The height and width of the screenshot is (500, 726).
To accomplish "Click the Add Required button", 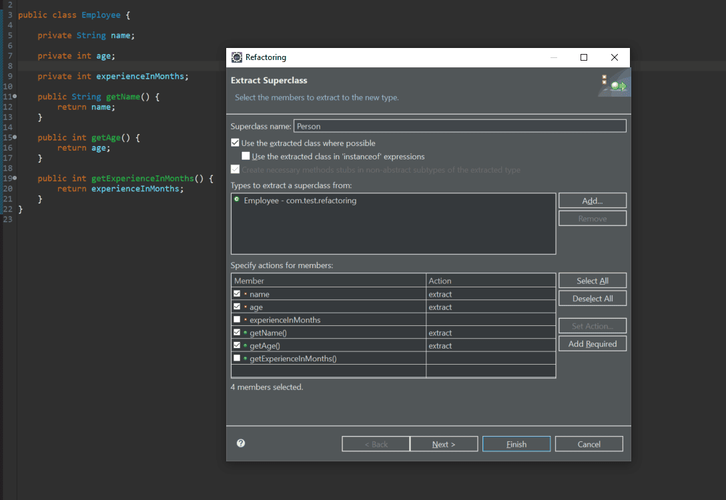I will pyautogui.click(x=592, y=343).
